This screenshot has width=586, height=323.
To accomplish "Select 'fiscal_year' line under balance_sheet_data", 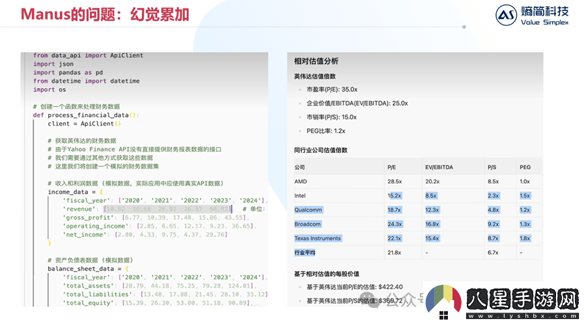I will coord(165,277).
